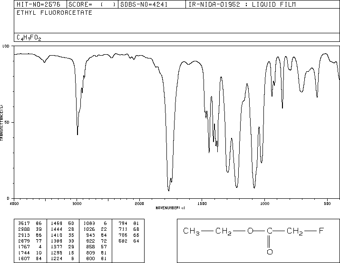The image size is (340, 263).
Task: Select the 858 peak table entry
Action: point(97,247)
